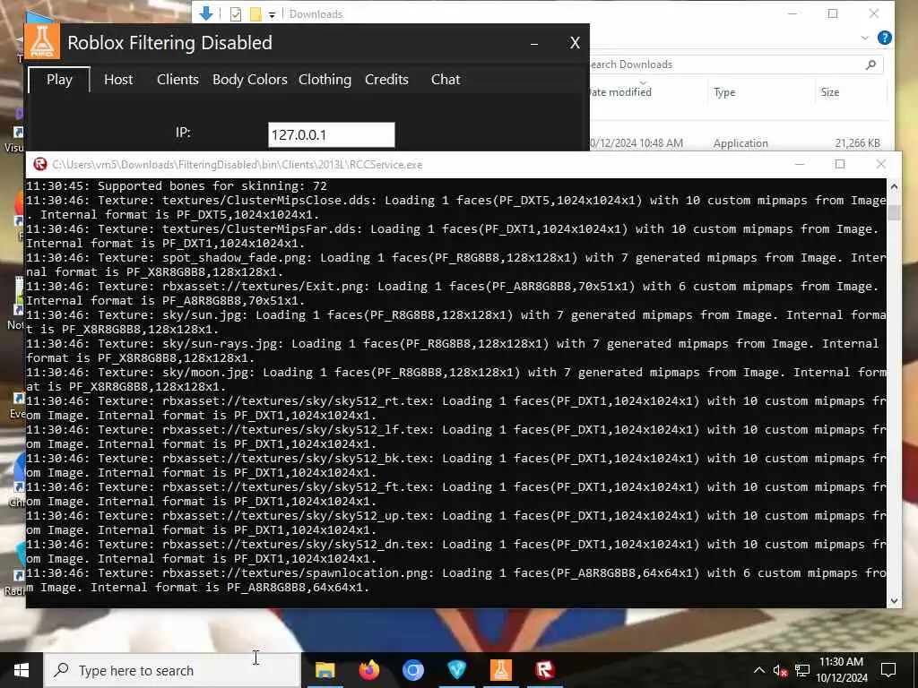Switch to RCCService red R taskbar icon
Image resolution: width=918 pixels, height=688 pixels.
(x=544, y=670)
